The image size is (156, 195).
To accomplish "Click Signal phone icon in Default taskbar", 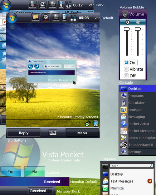I will tap(65, 17).
